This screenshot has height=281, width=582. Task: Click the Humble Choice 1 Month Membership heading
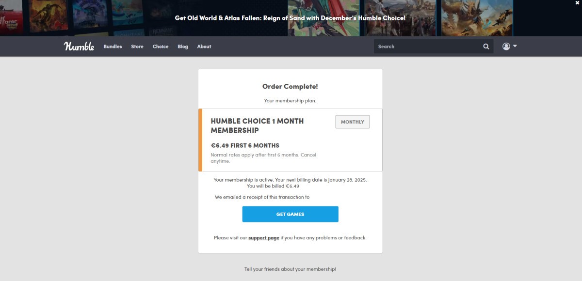point(257,125)
